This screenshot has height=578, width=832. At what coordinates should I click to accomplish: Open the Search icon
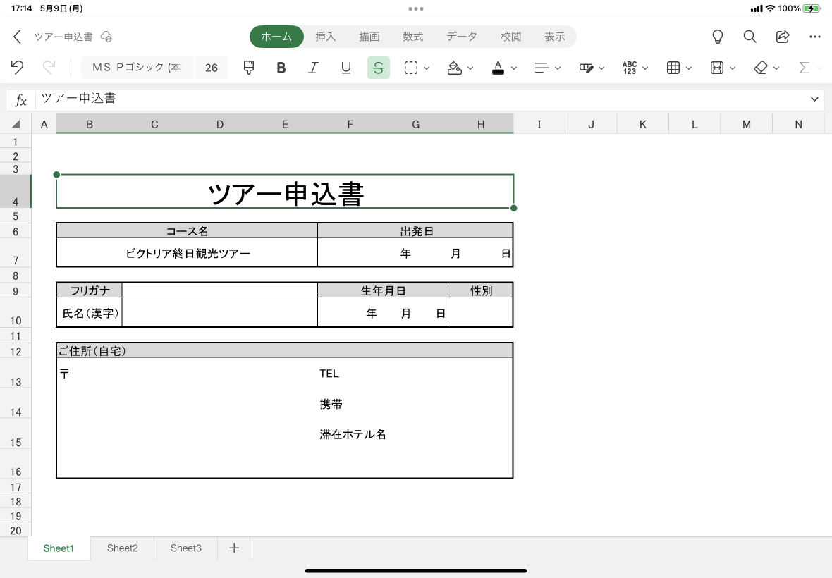[750, 37]
